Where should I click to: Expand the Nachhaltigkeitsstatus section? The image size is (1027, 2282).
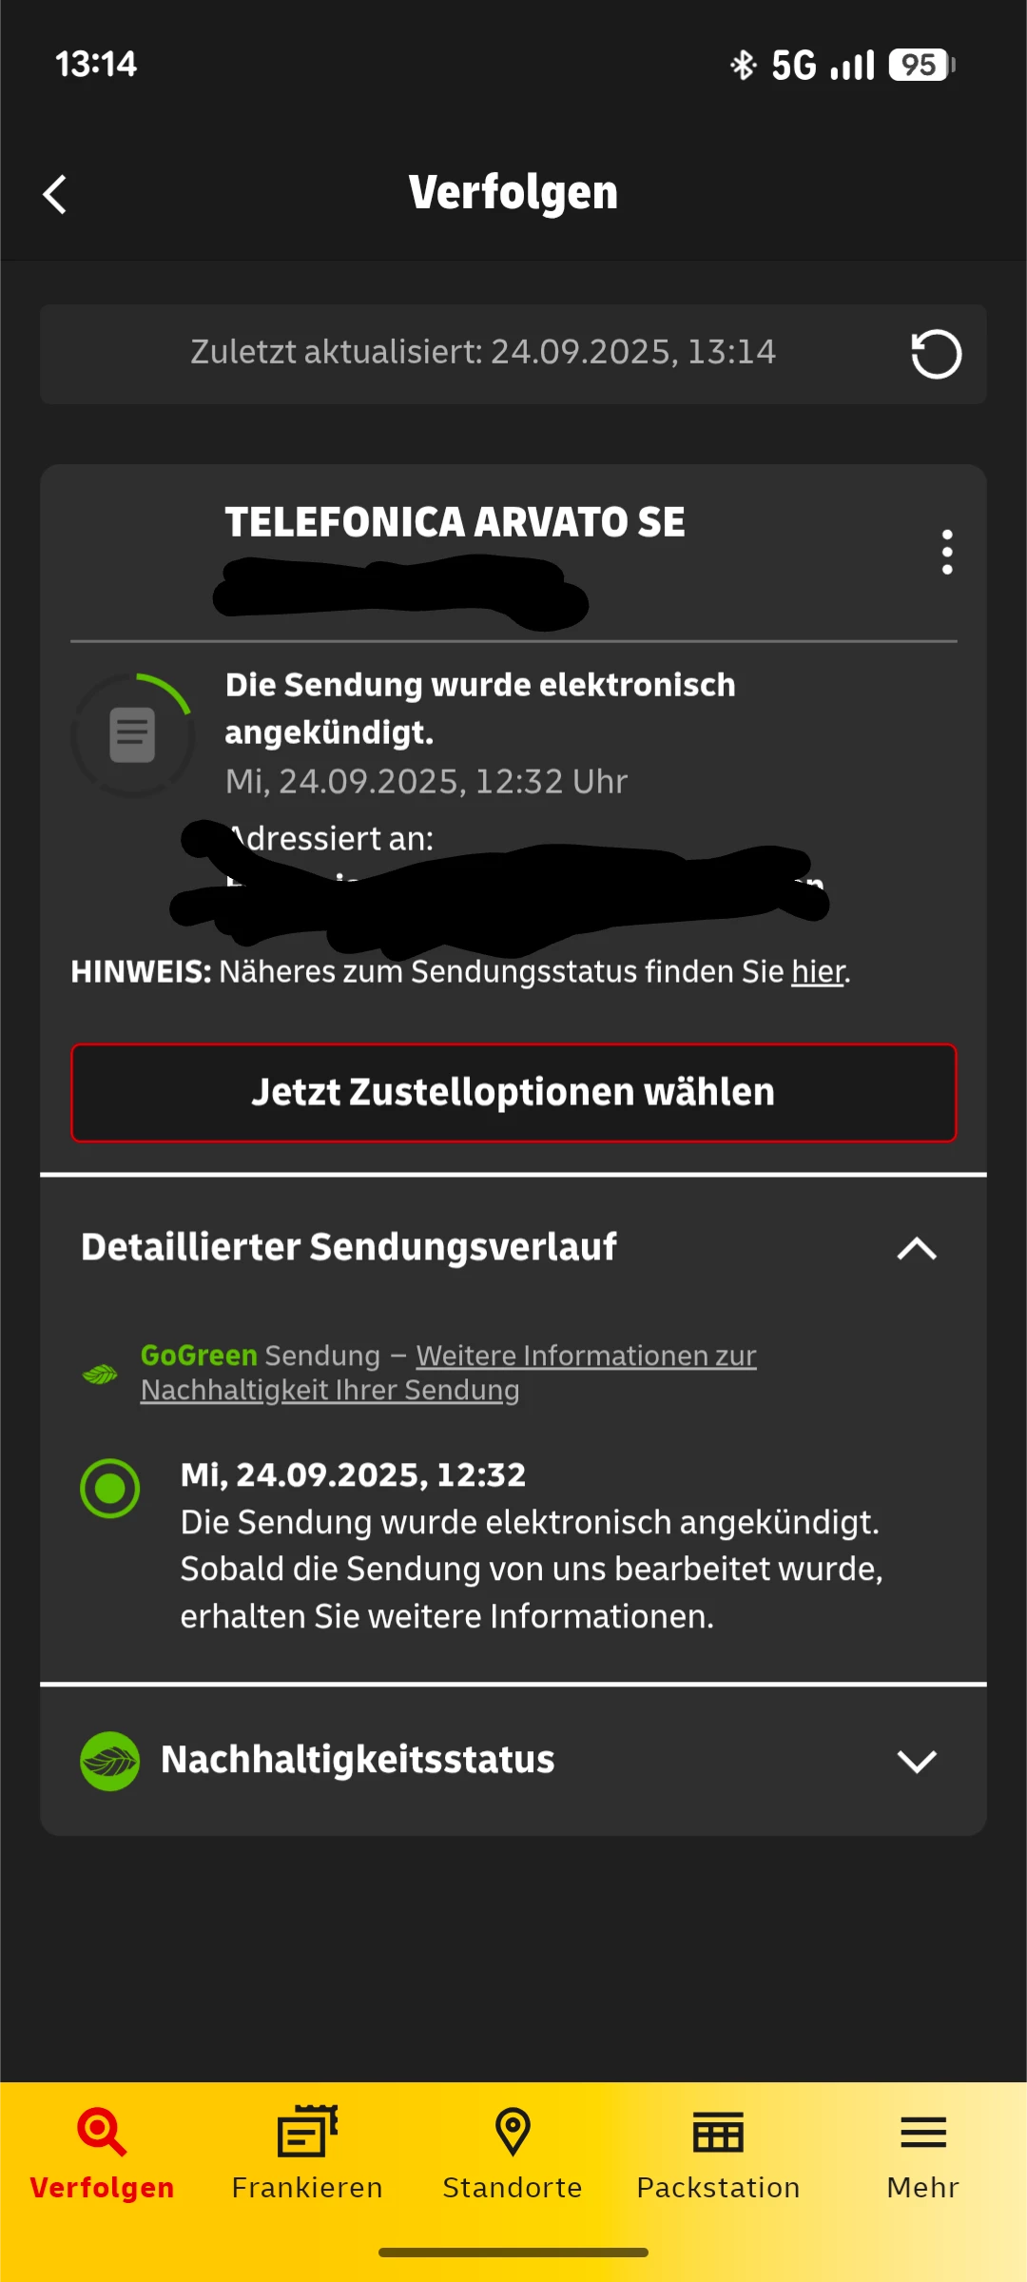(917, 1761)
